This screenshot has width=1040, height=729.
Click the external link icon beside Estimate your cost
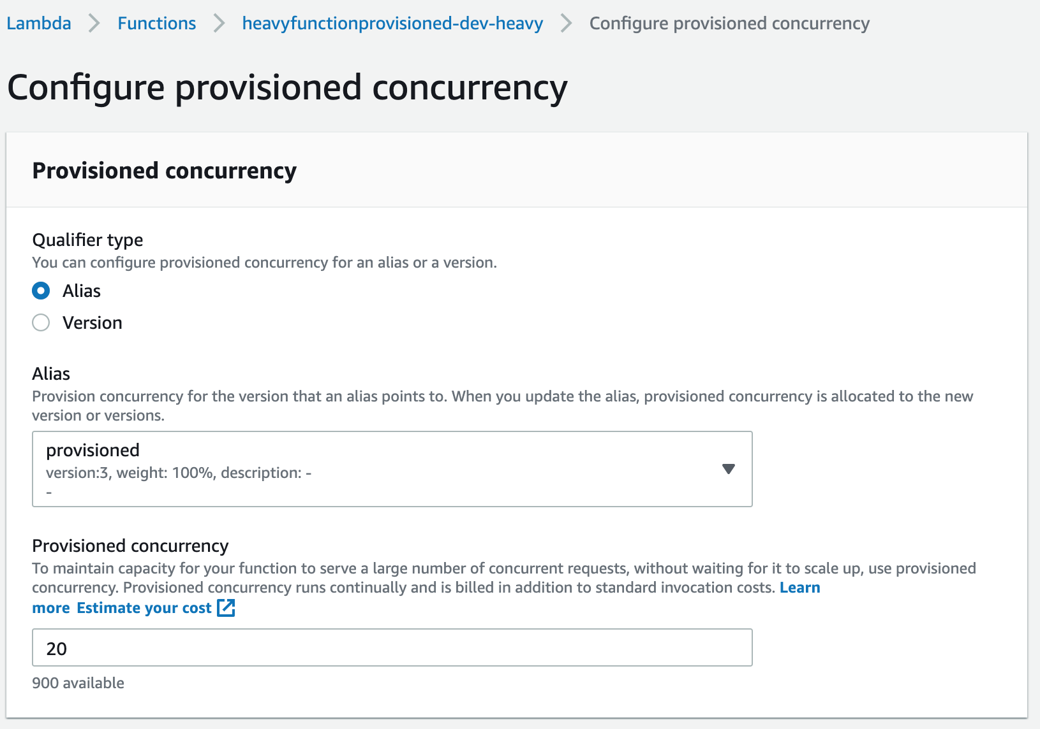tap(227, 608)
